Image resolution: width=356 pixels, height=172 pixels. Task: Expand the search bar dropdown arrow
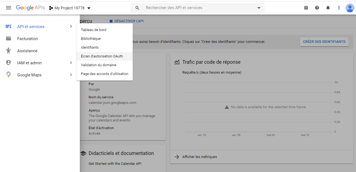[x=259, y=8]
